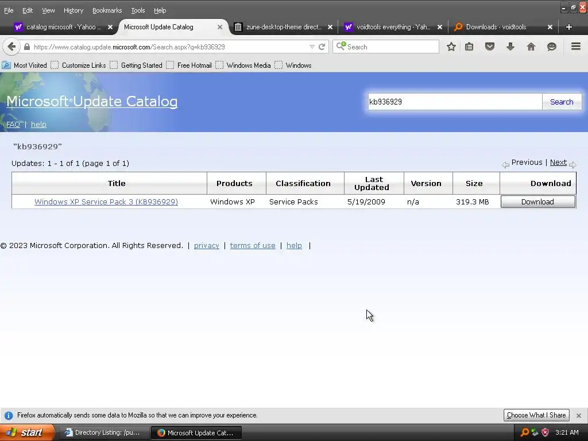Close the Downloads voidtools tab
The height and width of the screenshot is (441, 588).
pos(550,27)
